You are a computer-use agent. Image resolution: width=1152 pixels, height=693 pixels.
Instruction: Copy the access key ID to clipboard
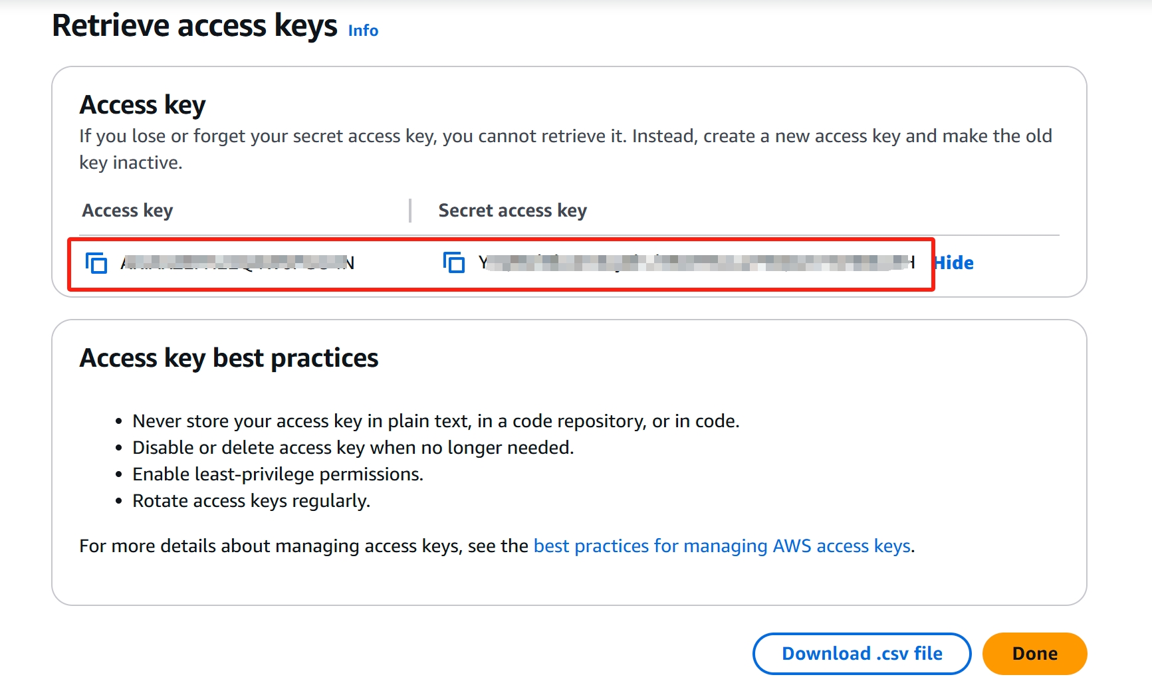pyautogui.click(x=96, y=263)
